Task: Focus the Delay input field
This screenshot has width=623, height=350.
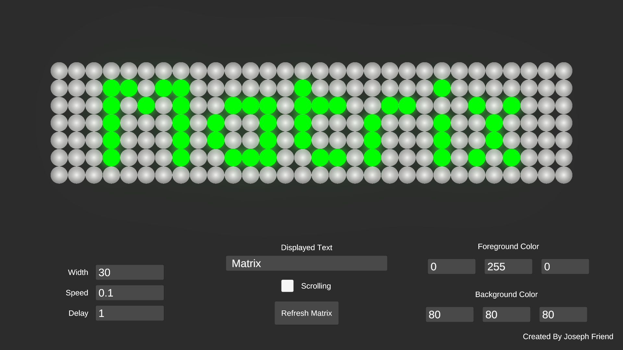Action: tap(129, 313)
